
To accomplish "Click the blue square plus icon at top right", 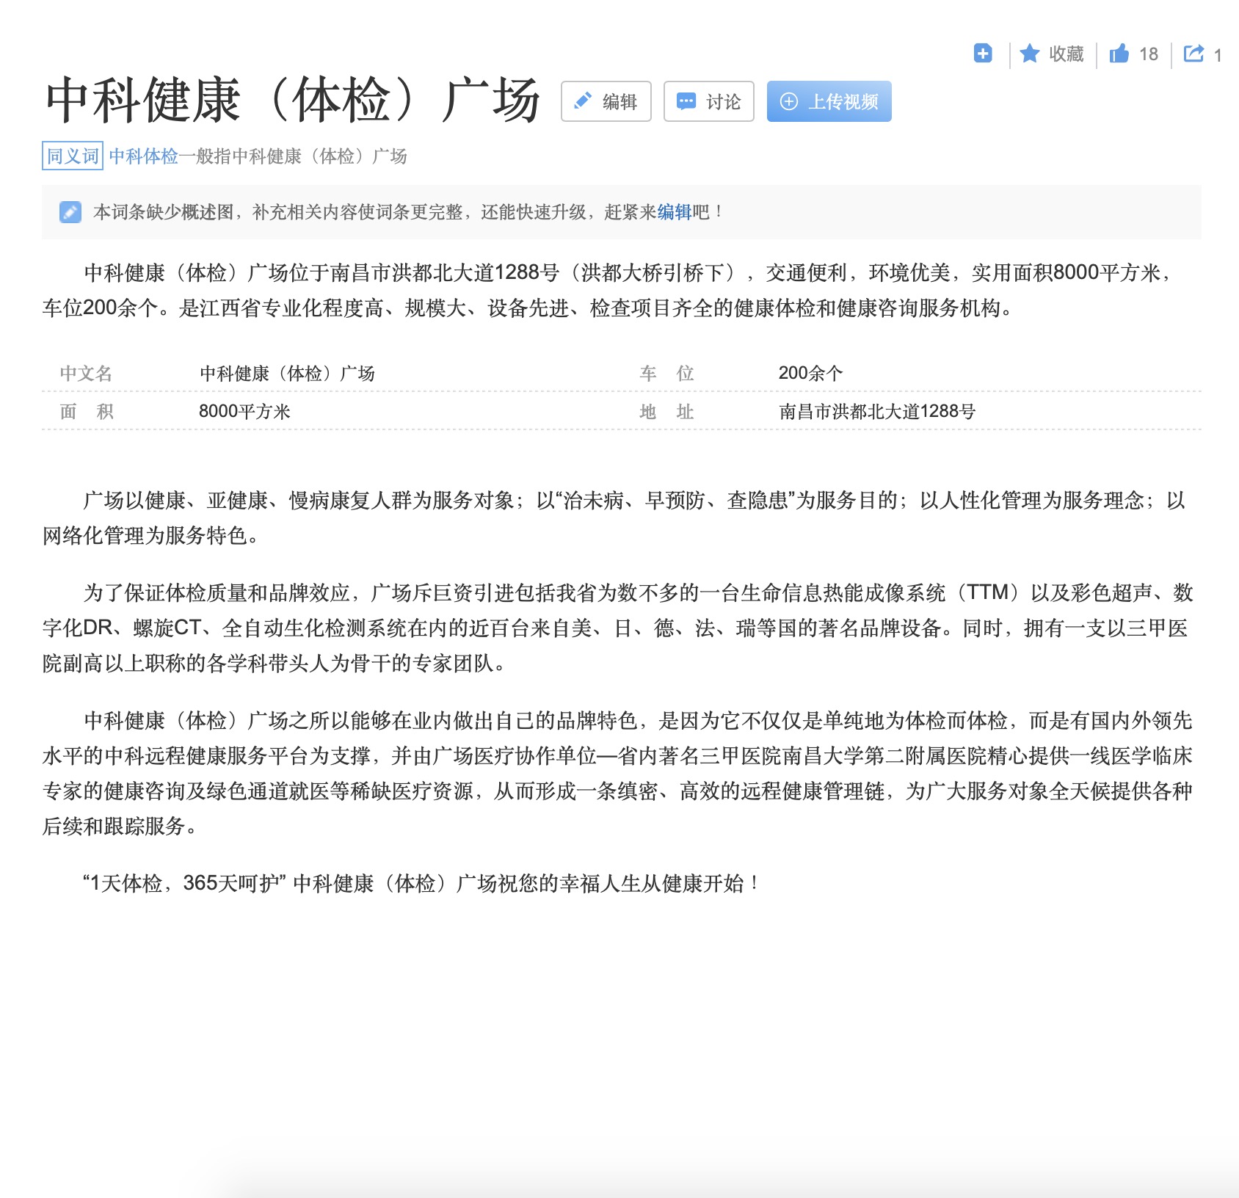I will (982, 53).
